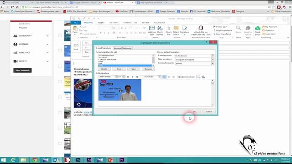Viewport: 292px width, 164px height.
Task: Align signature text left
Action: click(164, 77)
